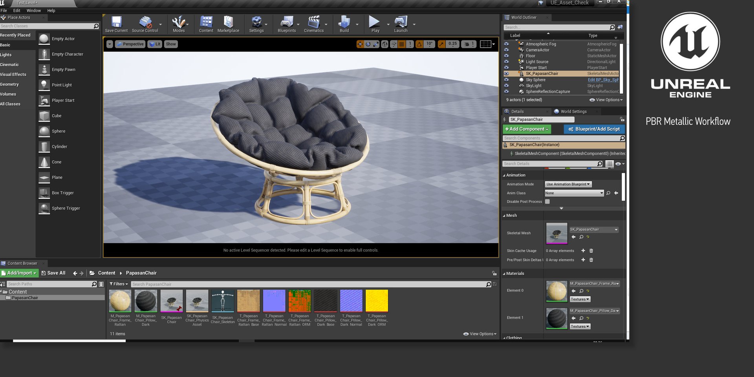Toggle visibility of the Light Source actor
This screenshot has height=377, width=754.
[506, 62]
